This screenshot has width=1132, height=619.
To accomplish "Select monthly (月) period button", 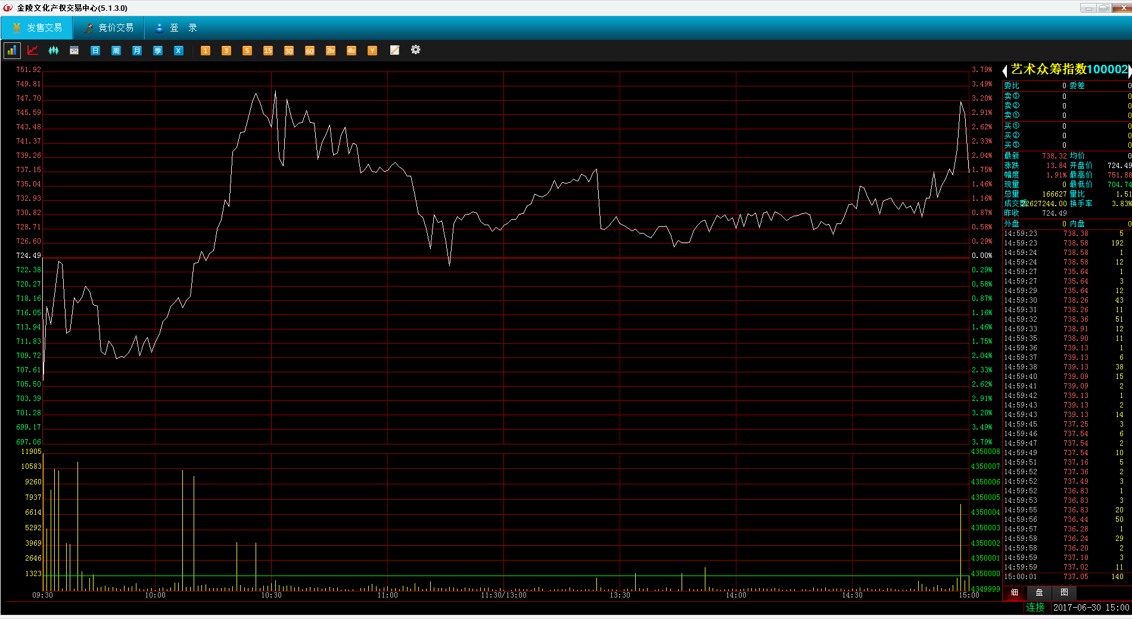I will [x=137, y=51].
